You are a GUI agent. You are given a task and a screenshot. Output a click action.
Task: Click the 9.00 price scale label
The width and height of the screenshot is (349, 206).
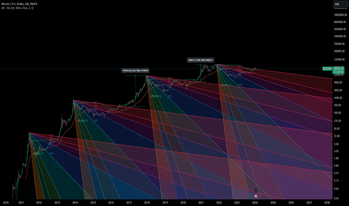pyautogui.click(x=336, y=144)
